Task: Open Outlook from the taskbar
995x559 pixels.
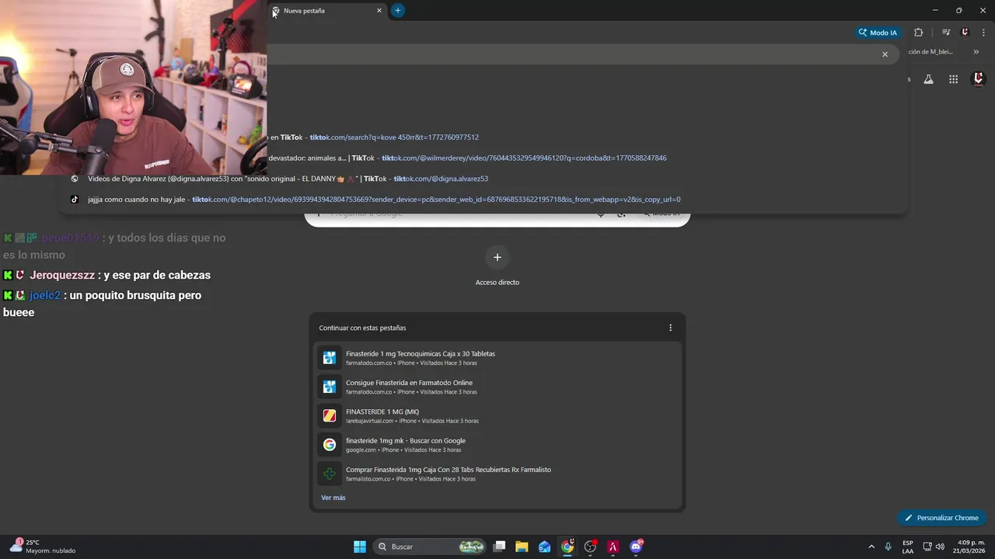Action: [544, 547]
